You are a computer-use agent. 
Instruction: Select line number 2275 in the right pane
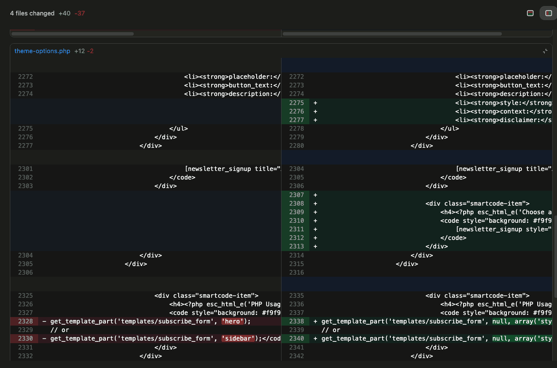[x=296, y=102]
